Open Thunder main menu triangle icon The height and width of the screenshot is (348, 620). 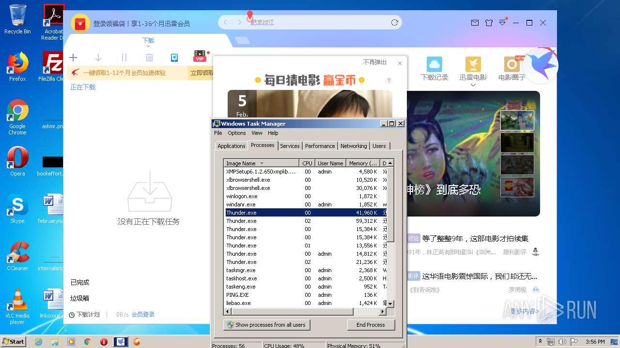(502, 23)
